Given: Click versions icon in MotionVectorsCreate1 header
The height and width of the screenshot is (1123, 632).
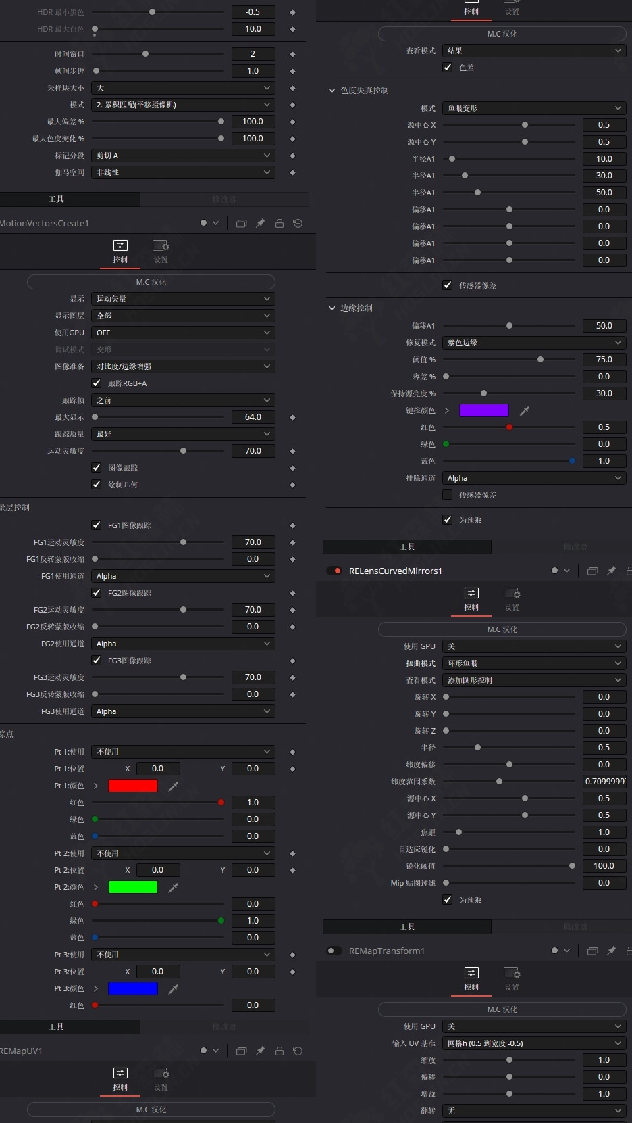Looking at the screenshot, I should coord(241,223).
